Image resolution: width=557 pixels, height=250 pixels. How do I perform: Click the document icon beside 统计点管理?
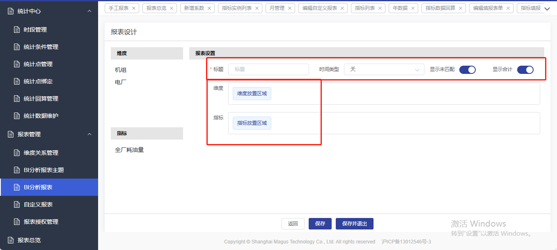click(17, 64)
